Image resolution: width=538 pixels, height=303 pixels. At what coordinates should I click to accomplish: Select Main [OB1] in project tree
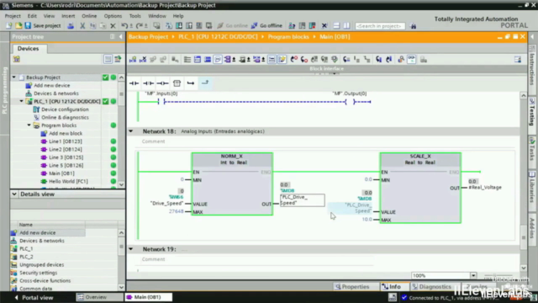(61, 173)
